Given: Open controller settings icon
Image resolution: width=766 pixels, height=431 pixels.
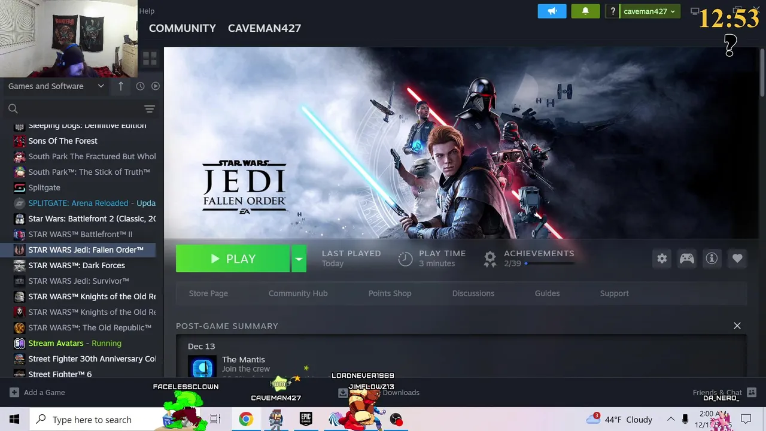Looking at the screenshot, I should tap(687, 259).
